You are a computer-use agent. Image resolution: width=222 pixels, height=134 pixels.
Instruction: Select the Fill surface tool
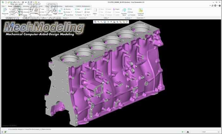tap(130, 9)
